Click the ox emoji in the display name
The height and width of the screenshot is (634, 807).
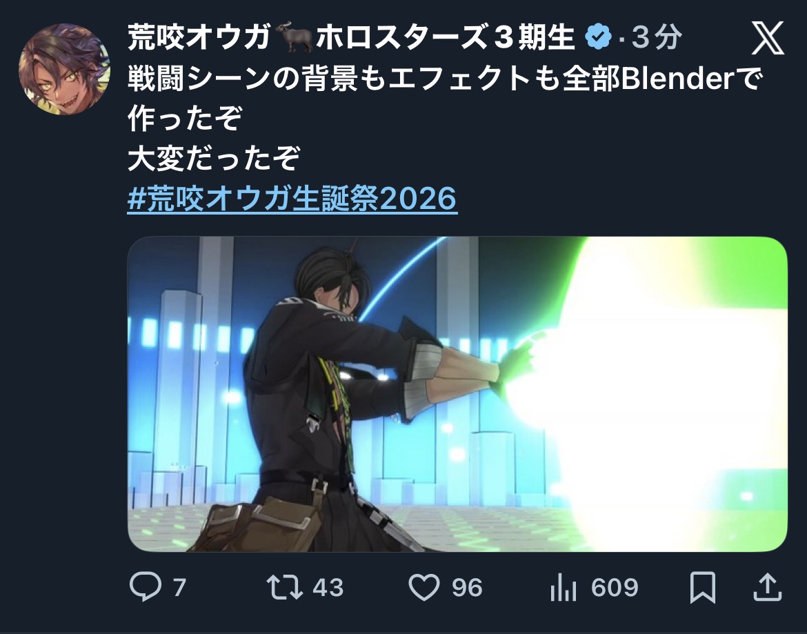tap(294, 37)
